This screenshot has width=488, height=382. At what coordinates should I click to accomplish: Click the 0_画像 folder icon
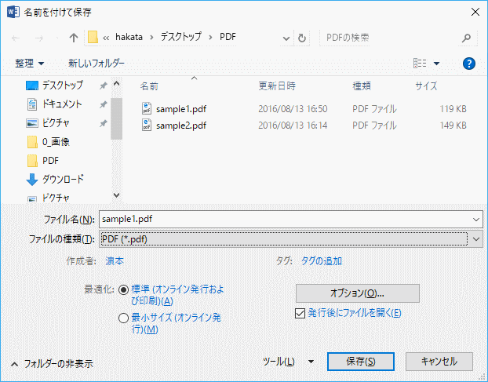(x=32, y=142)
